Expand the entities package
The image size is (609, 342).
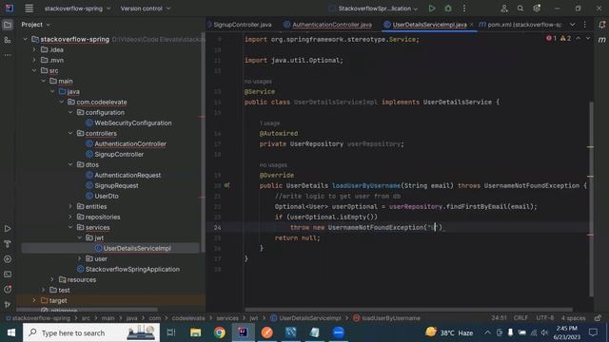coord(70,206)
